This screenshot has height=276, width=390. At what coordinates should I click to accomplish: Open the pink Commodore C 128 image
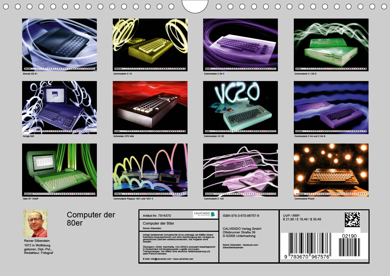[x=240, y=170]
